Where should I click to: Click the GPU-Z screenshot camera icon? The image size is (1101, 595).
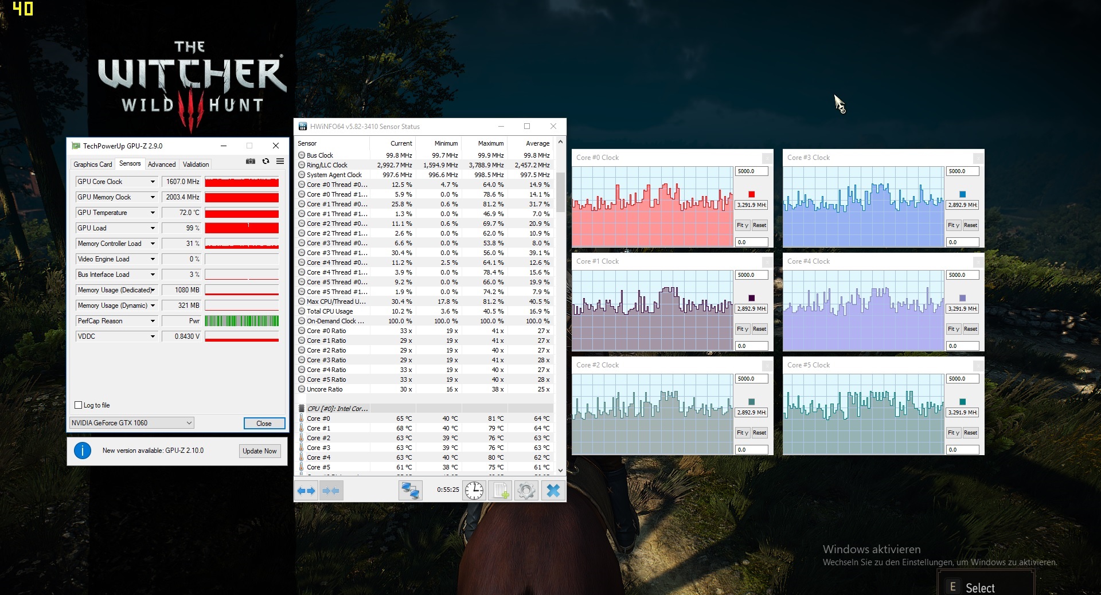(251, 162)
